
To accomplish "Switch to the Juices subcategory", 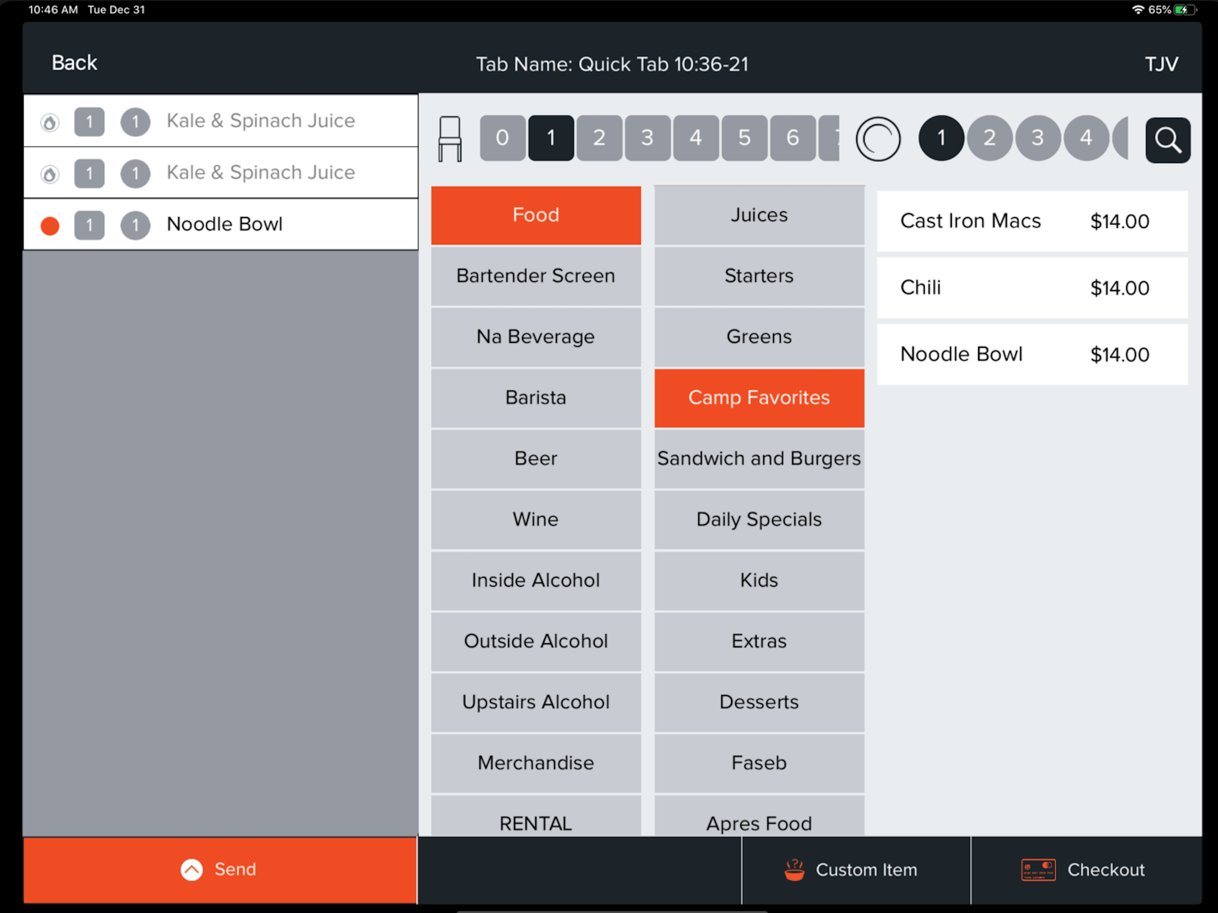I will 759,215.
